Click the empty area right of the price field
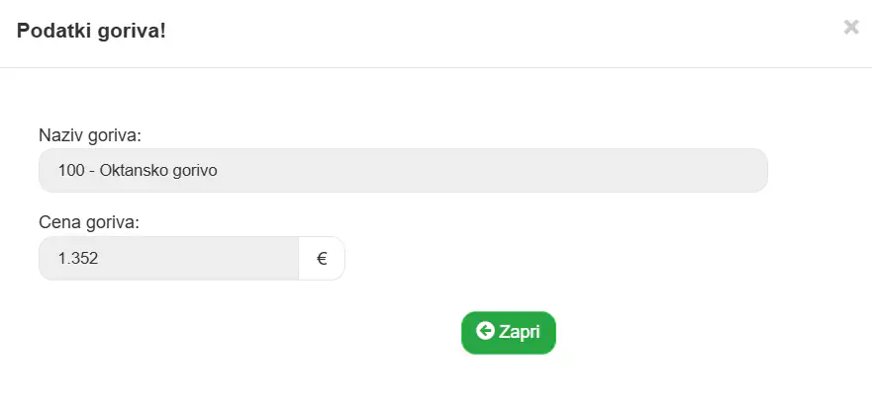The image size is (872, 408). click(556, 258)
